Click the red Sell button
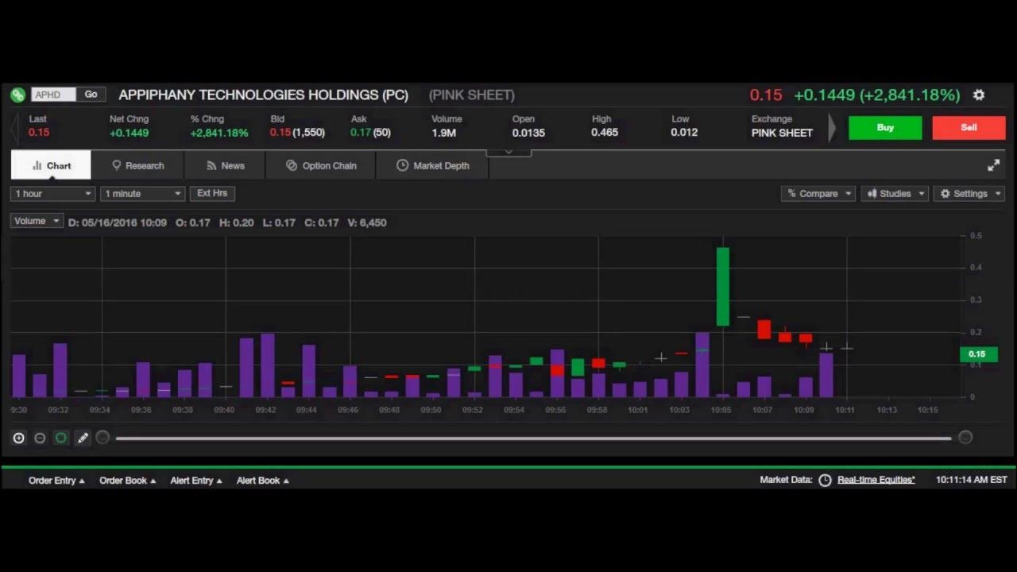The height and width of the screenshot is (572, 1017). click(969, 128)
